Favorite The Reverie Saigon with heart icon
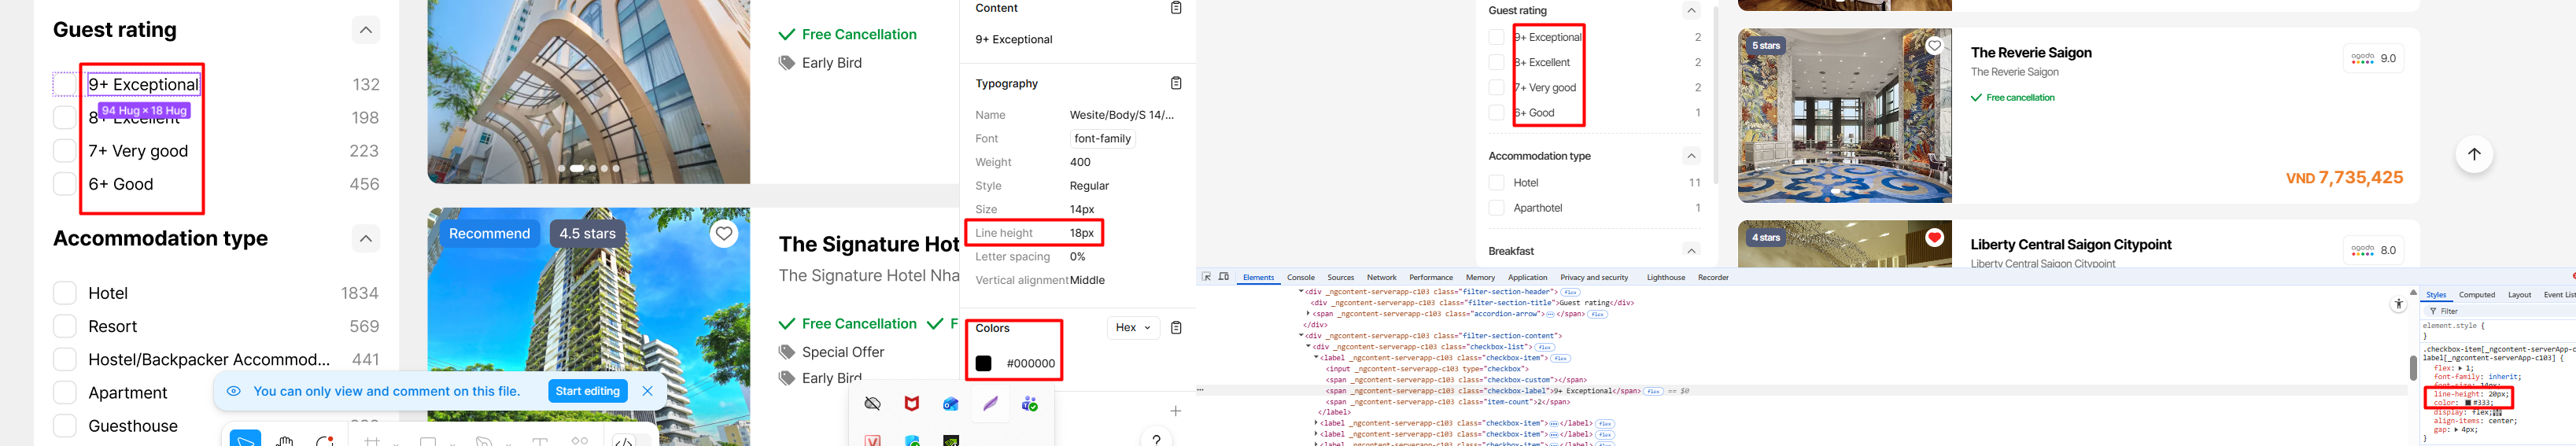 point(1934,46)
